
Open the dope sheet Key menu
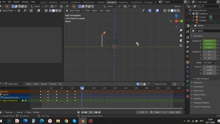60,84
